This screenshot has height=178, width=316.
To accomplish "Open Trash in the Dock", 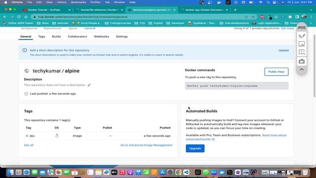I will click(x=305, y=173).
